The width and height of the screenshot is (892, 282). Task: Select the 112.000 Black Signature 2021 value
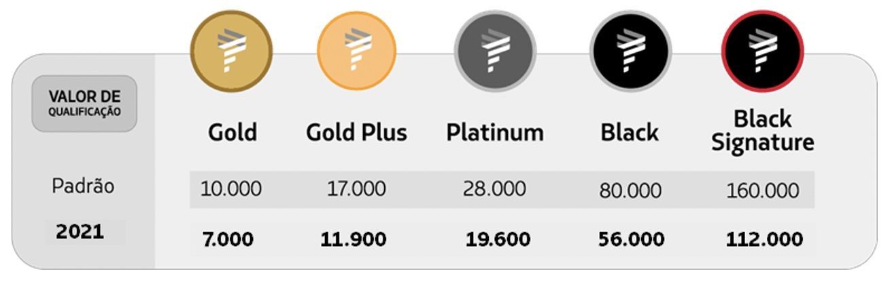pyautogui.click(x=764, y=239)
